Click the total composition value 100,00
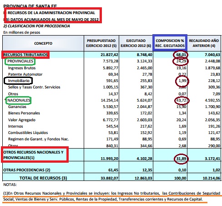Viewport: 222px width, 206px height. 180,178
